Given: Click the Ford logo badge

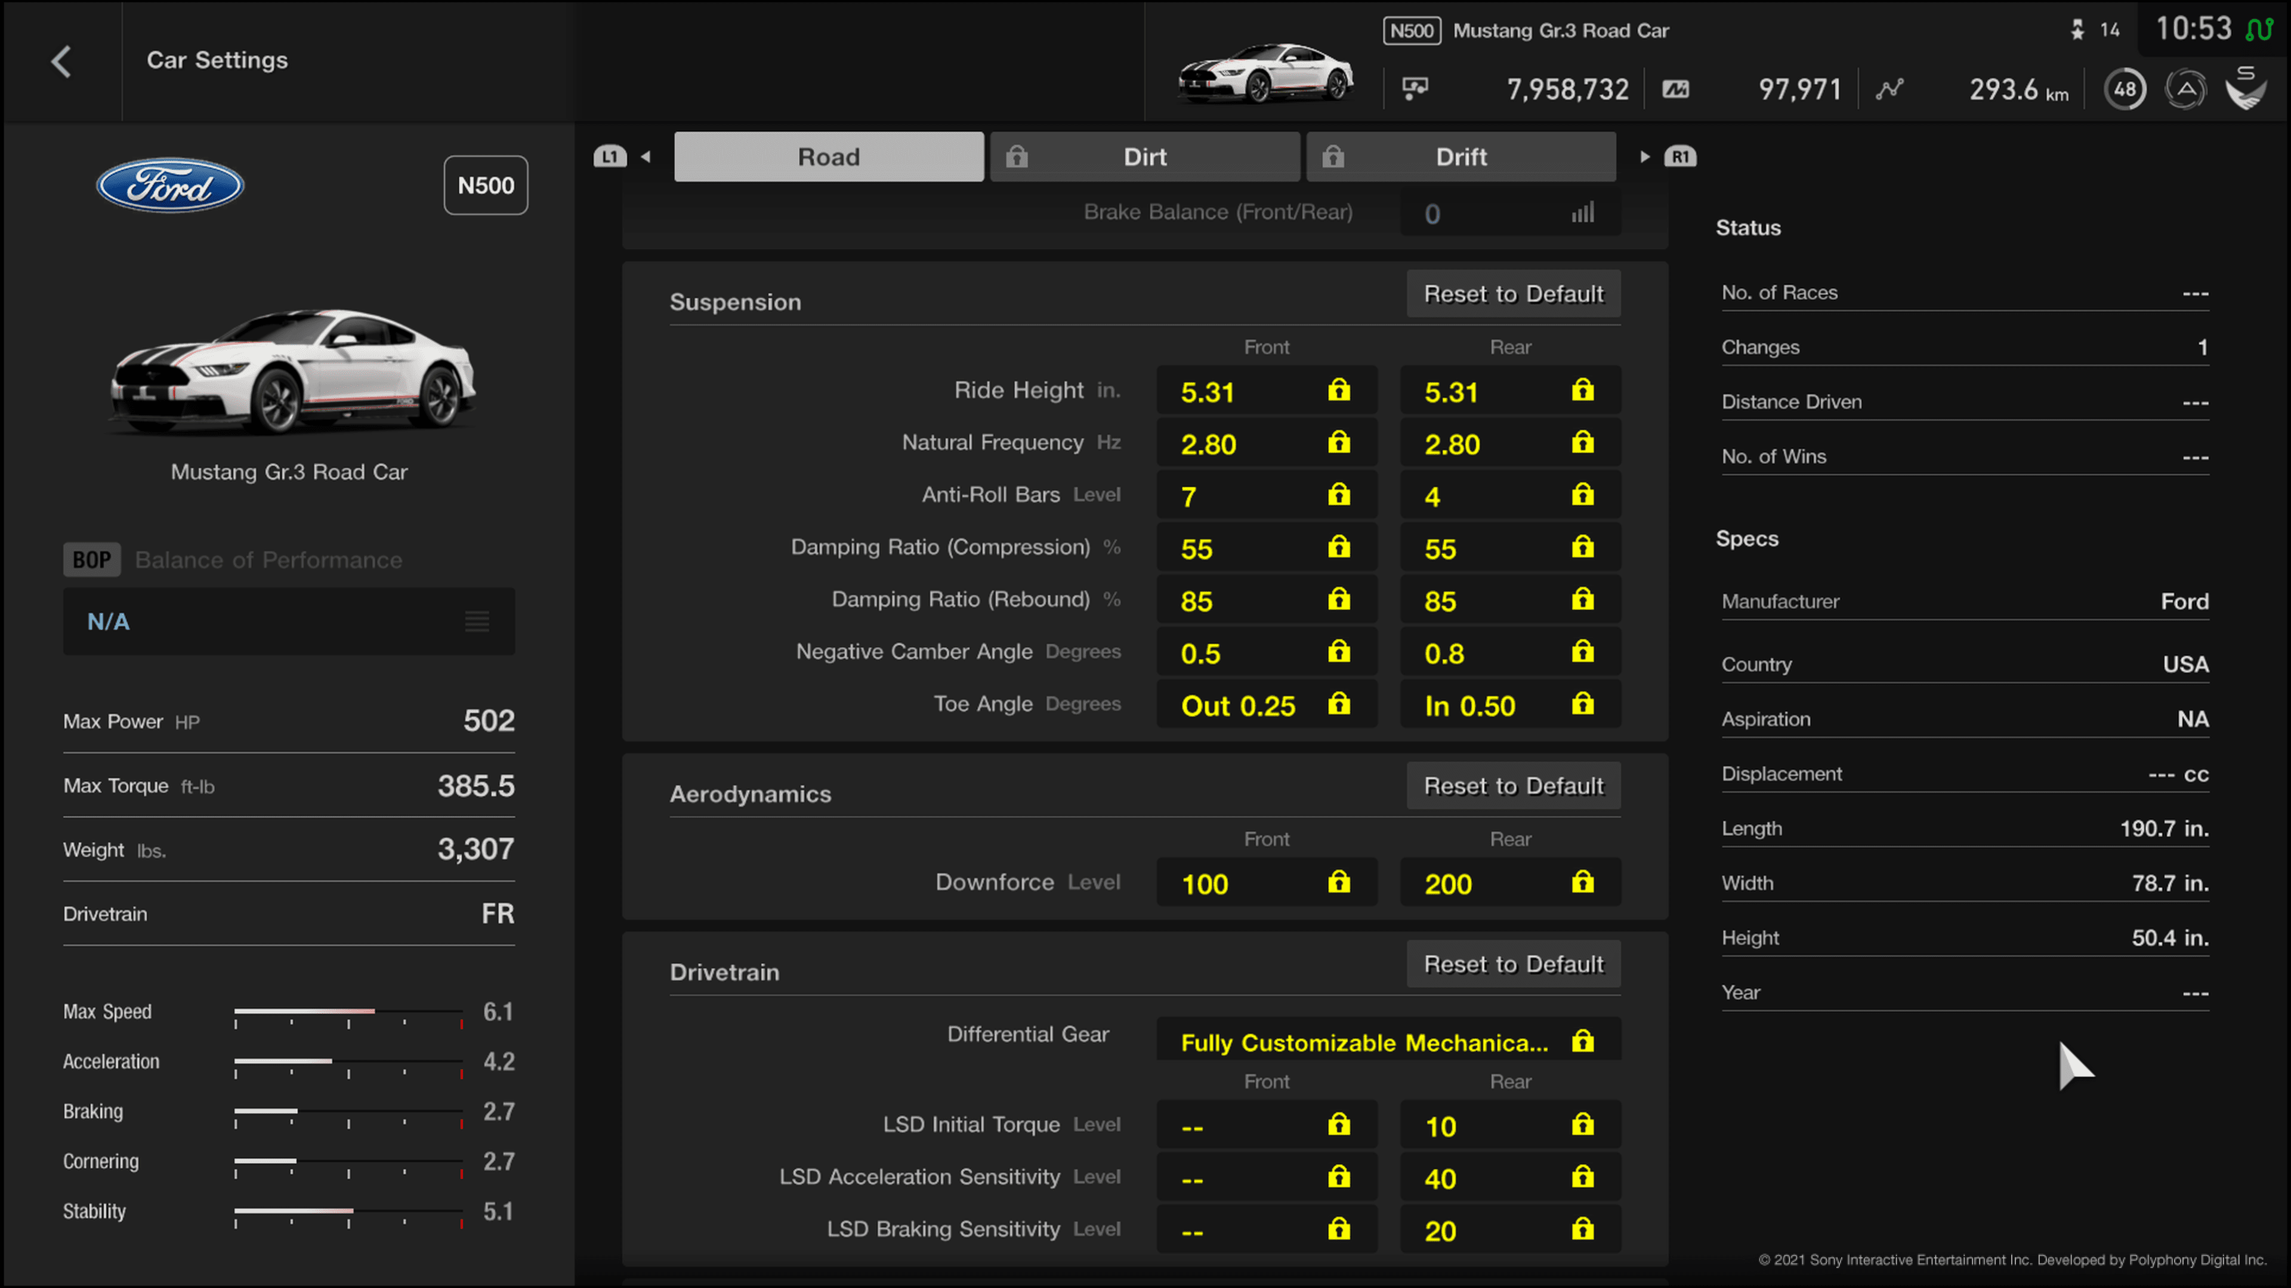Looking at the screenshot, I should tap(170, 185).
